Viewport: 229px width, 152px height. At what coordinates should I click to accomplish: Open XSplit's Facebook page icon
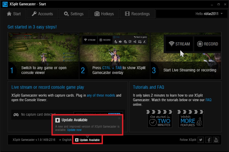click(x=209, y=140)
